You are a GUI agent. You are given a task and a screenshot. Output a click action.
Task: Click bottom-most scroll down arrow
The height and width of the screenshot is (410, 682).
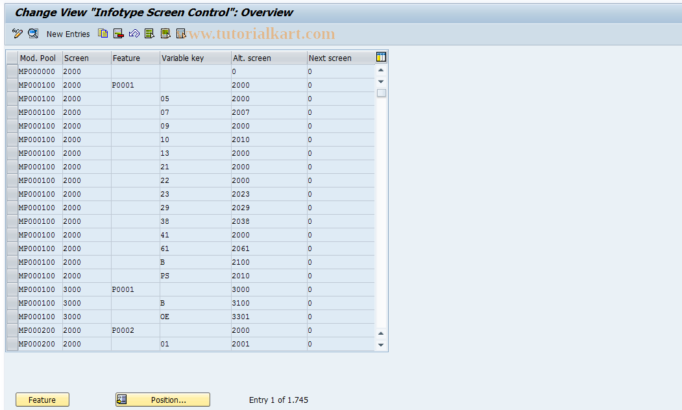click(x=381, y=344)
